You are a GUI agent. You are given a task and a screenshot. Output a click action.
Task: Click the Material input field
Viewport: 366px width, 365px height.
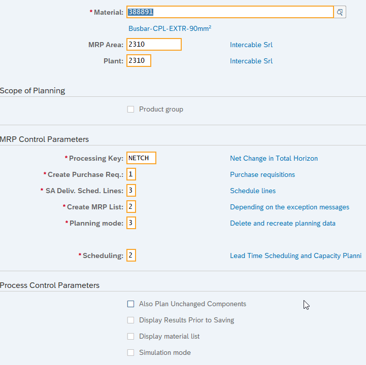tap(229, 12)
